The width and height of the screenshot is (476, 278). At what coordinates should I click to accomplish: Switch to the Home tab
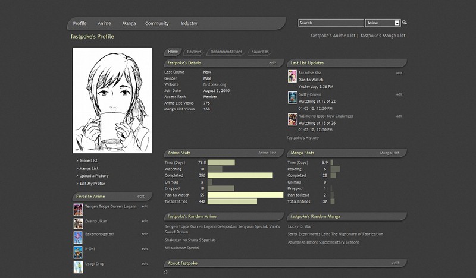(173, 52)
